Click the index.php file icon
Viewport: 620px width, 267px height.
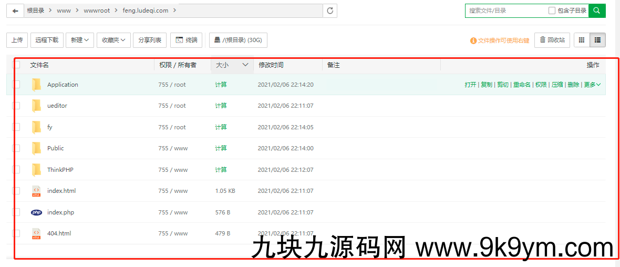point(36,212)
